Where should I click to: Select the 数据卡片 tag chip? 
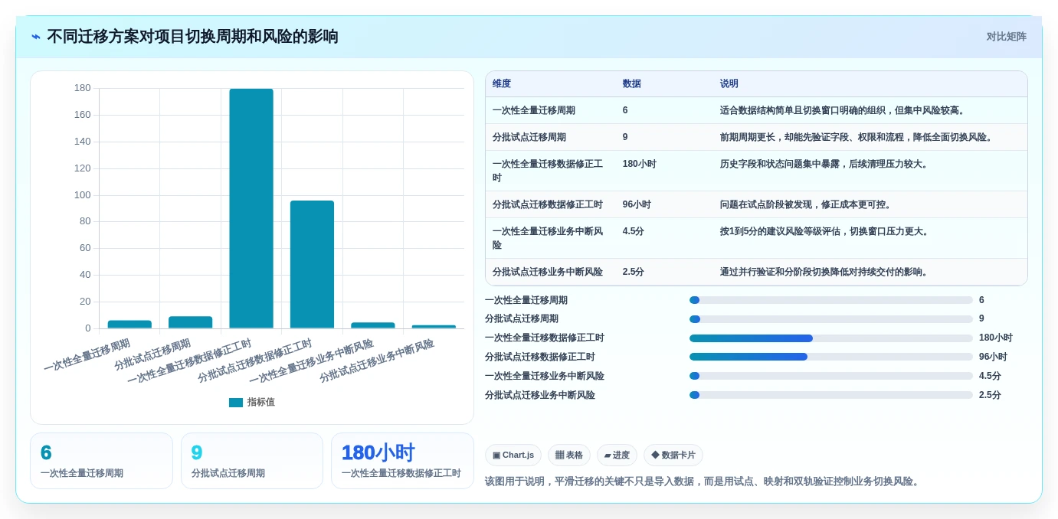pos(673,455)
